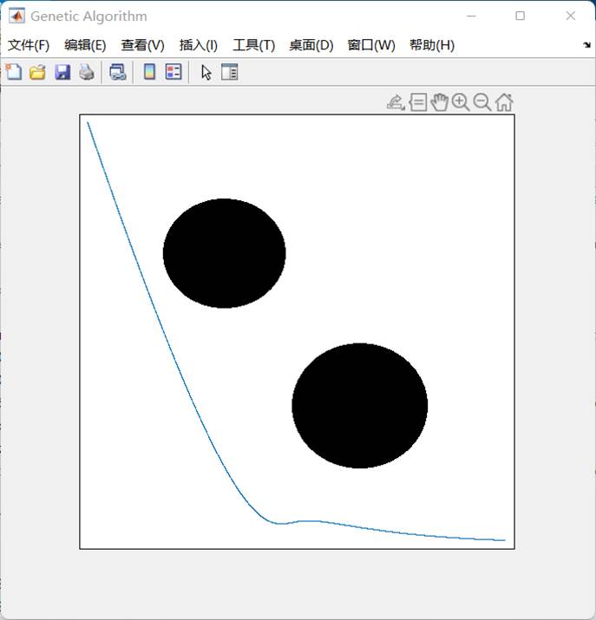Click the New Figure toolbar icon
The width and height of the screenshot is (596, 620).
tap(14, 73)
